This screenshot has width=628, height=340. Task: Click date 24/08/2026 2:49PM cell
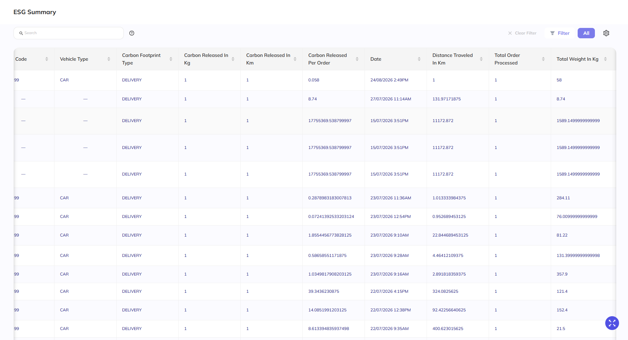click(389, 80)
